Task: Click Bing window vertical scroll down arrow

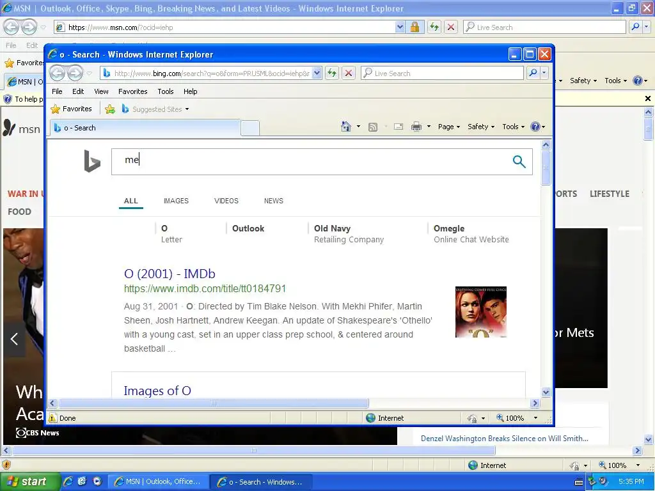Action: (x=546, y=392)
